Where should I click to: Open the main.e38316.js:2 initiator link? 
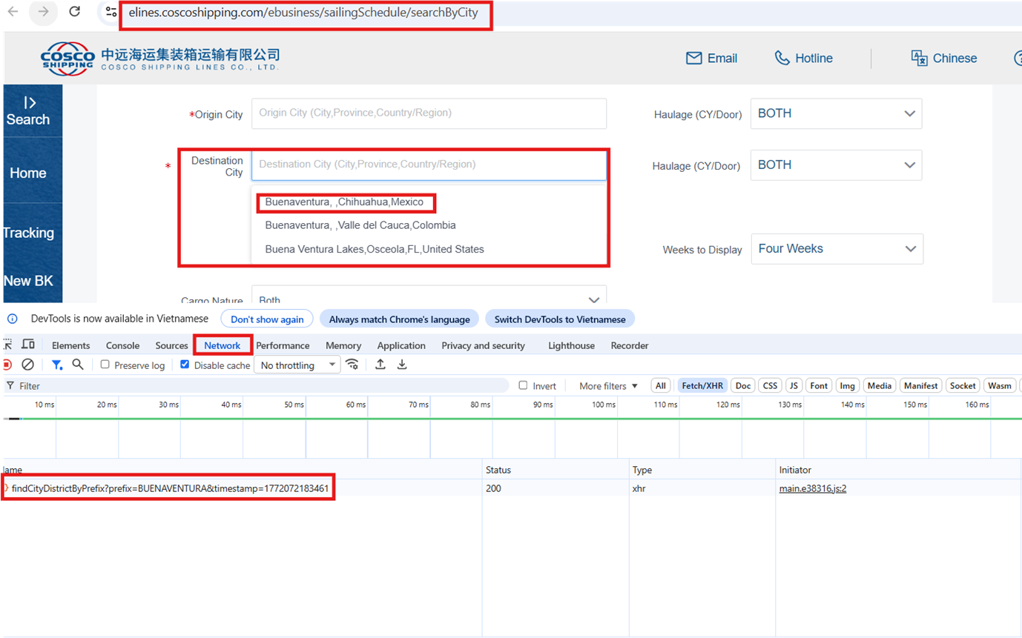click(812, 489)
